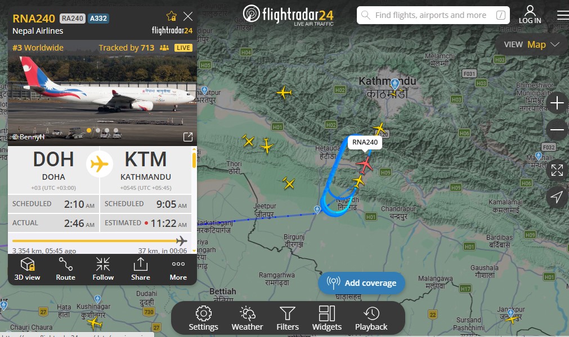Center the map on my location with the arrow button
569x337 pixels.
click(x=557, y=197)
